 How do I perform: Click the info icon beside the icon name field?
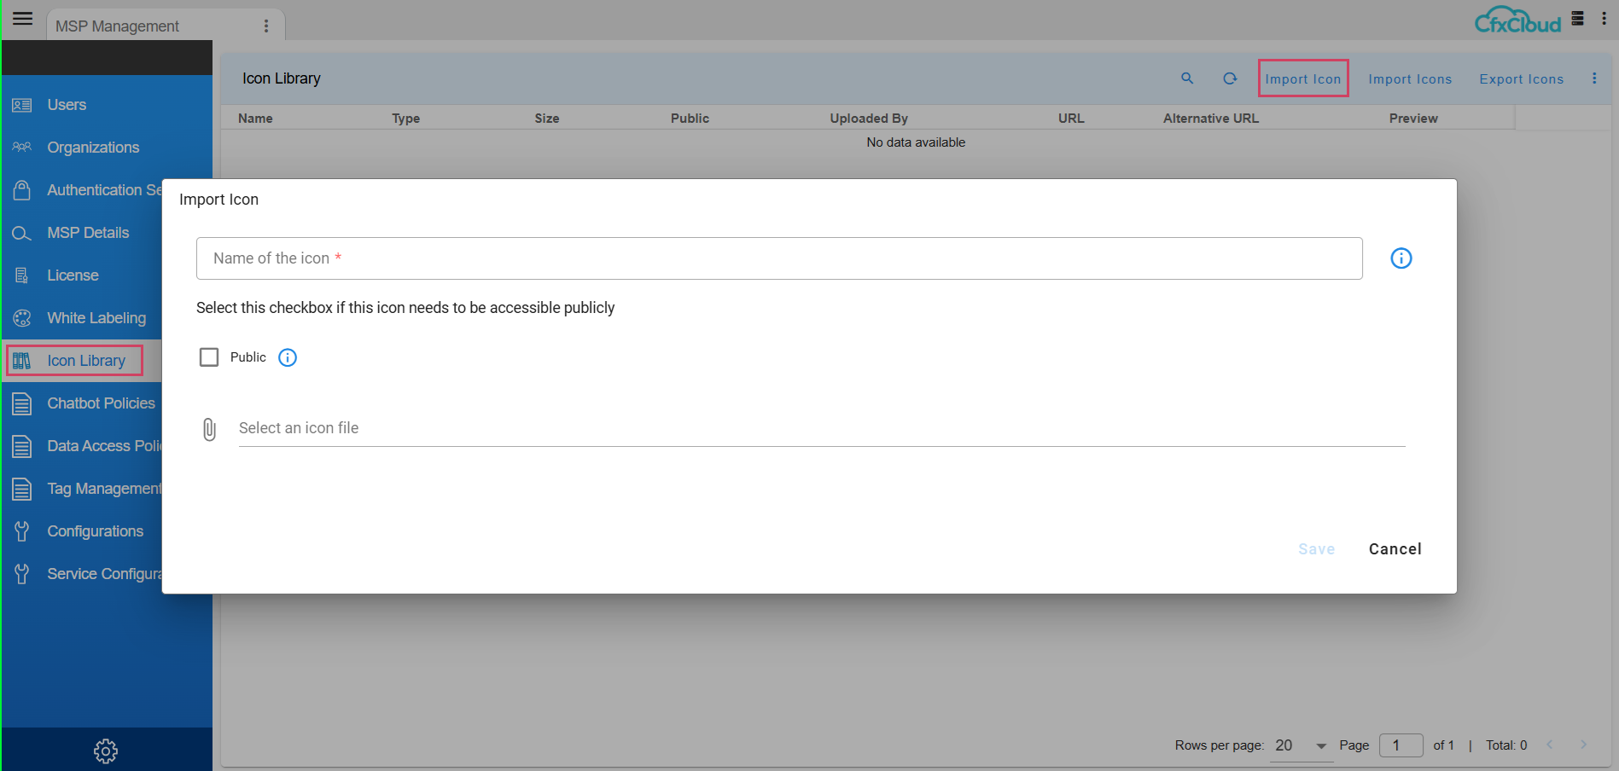pos(1401,258)
